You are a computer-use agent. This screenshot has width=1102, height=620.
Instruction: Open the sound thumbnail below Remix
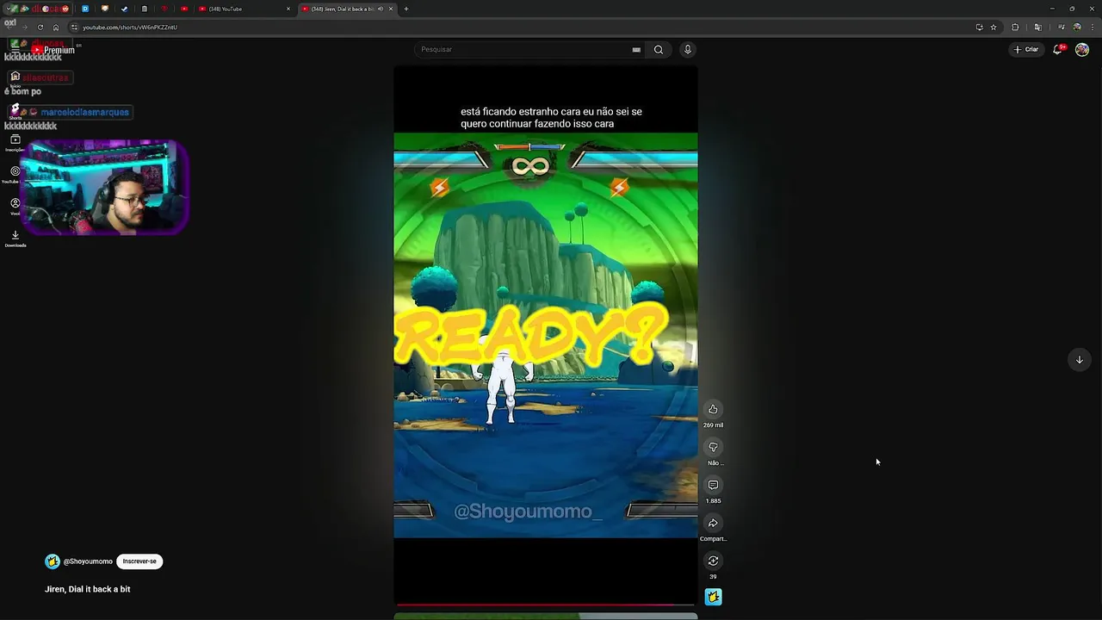click(713, 597)
